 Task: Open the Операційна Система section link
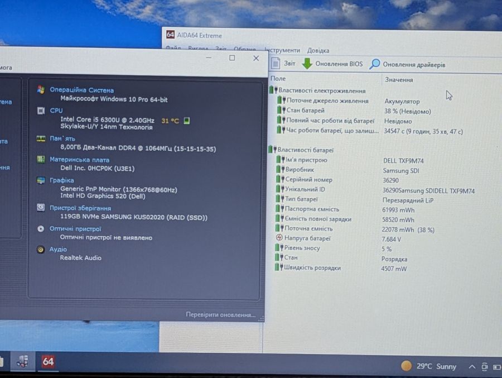click(x=81, y=90)
